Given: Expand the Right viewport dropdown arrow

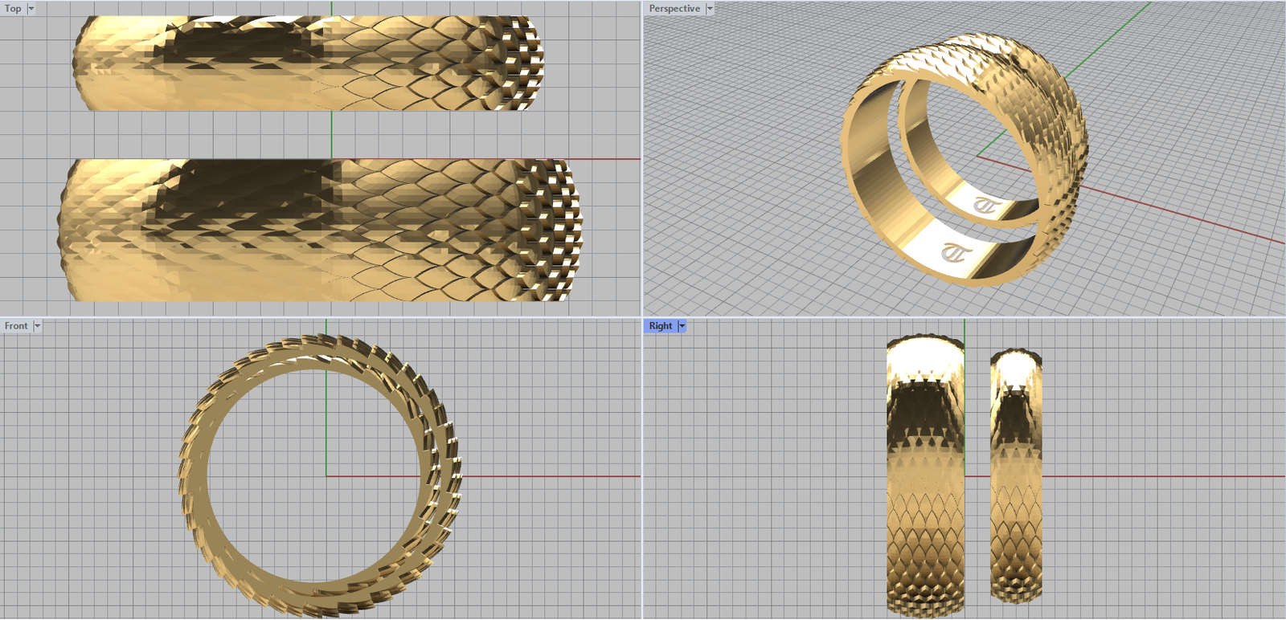Looking at the screenshot, I should point(682,326).
